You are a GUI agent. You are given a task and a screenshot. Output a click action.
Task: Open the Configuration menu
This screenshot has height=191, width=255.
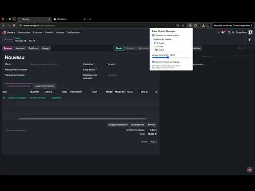coord(73,32)
